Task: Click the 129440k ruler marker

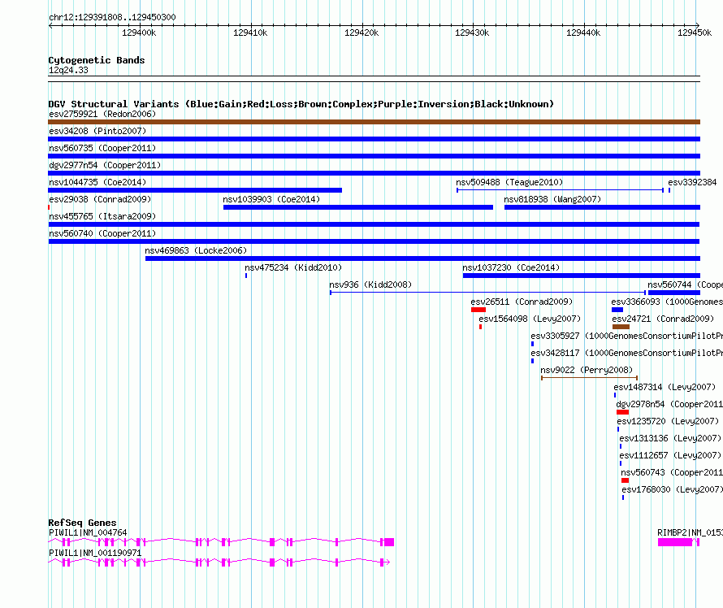Action: (583, 33)
